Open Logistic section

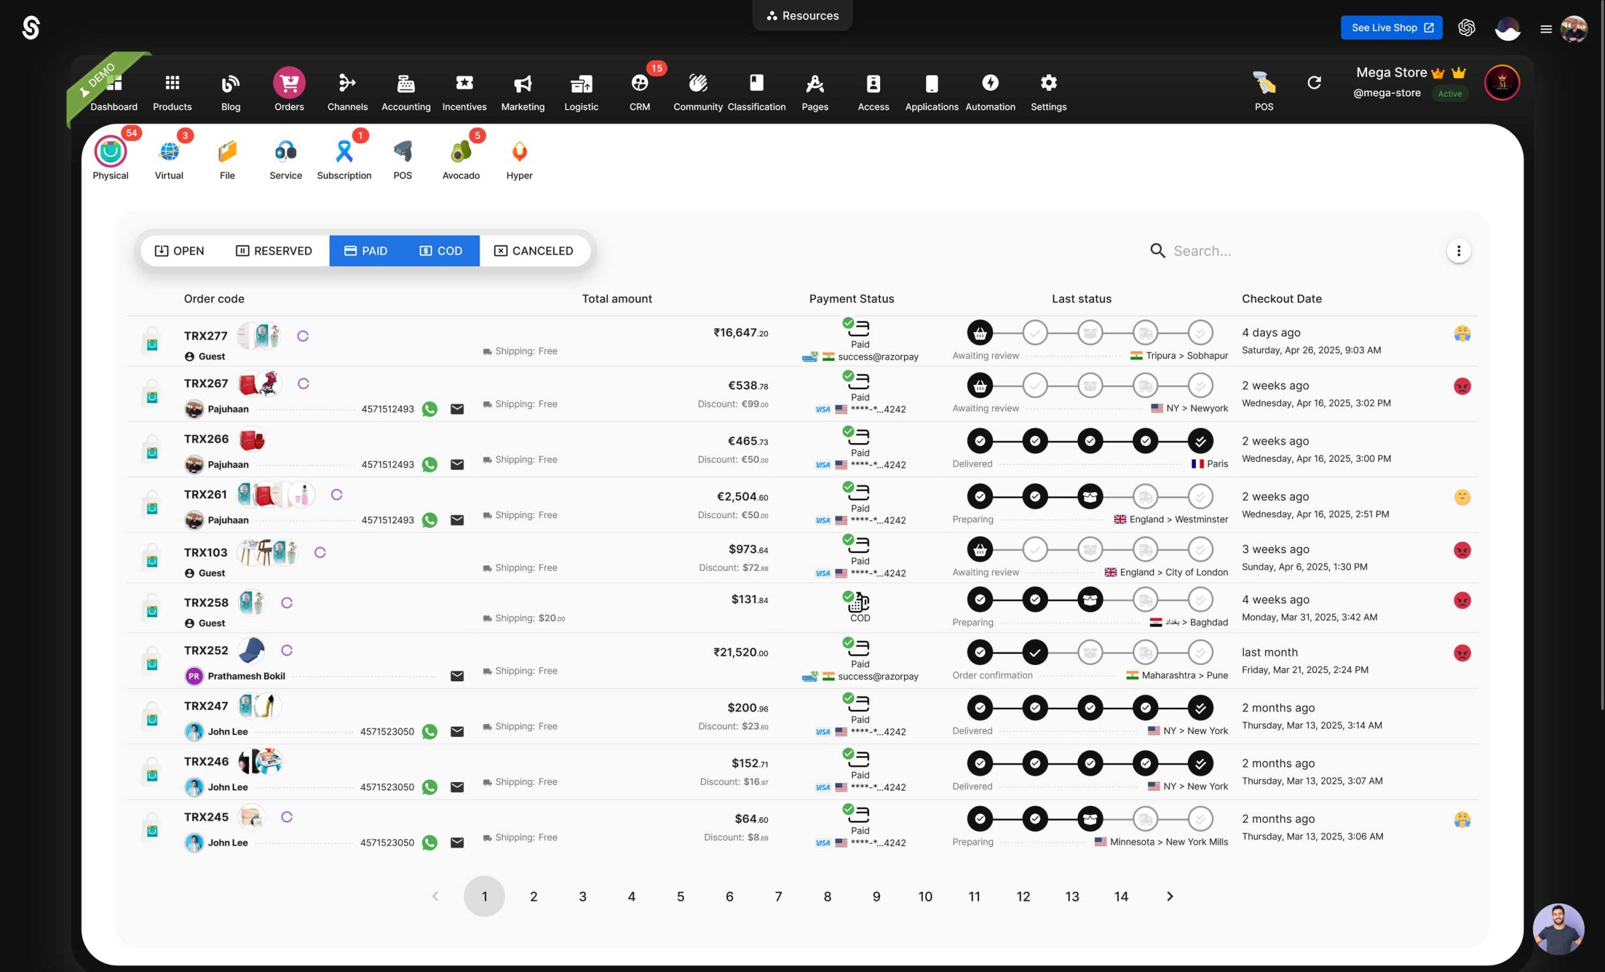(x=580, y=91)
